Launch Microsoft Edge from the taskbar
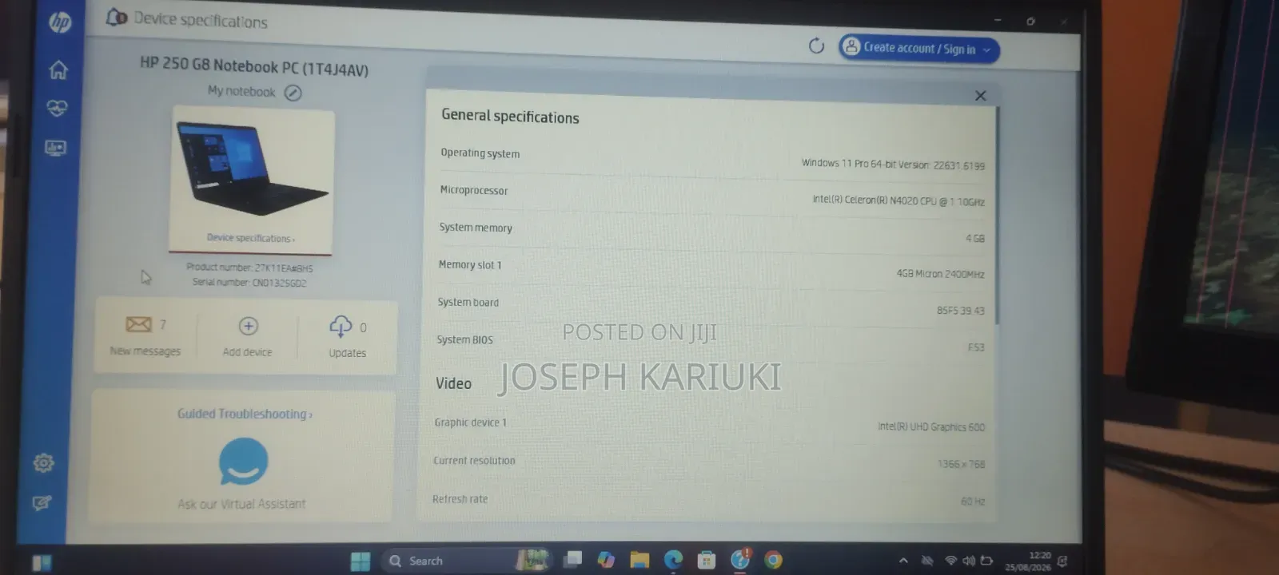The image size is (1279, 575). (x=673, y=560)
